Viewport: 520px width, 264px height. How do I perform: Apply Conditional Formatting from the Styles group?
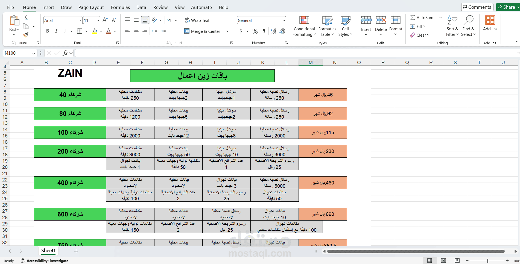click(x=304, y=26)
